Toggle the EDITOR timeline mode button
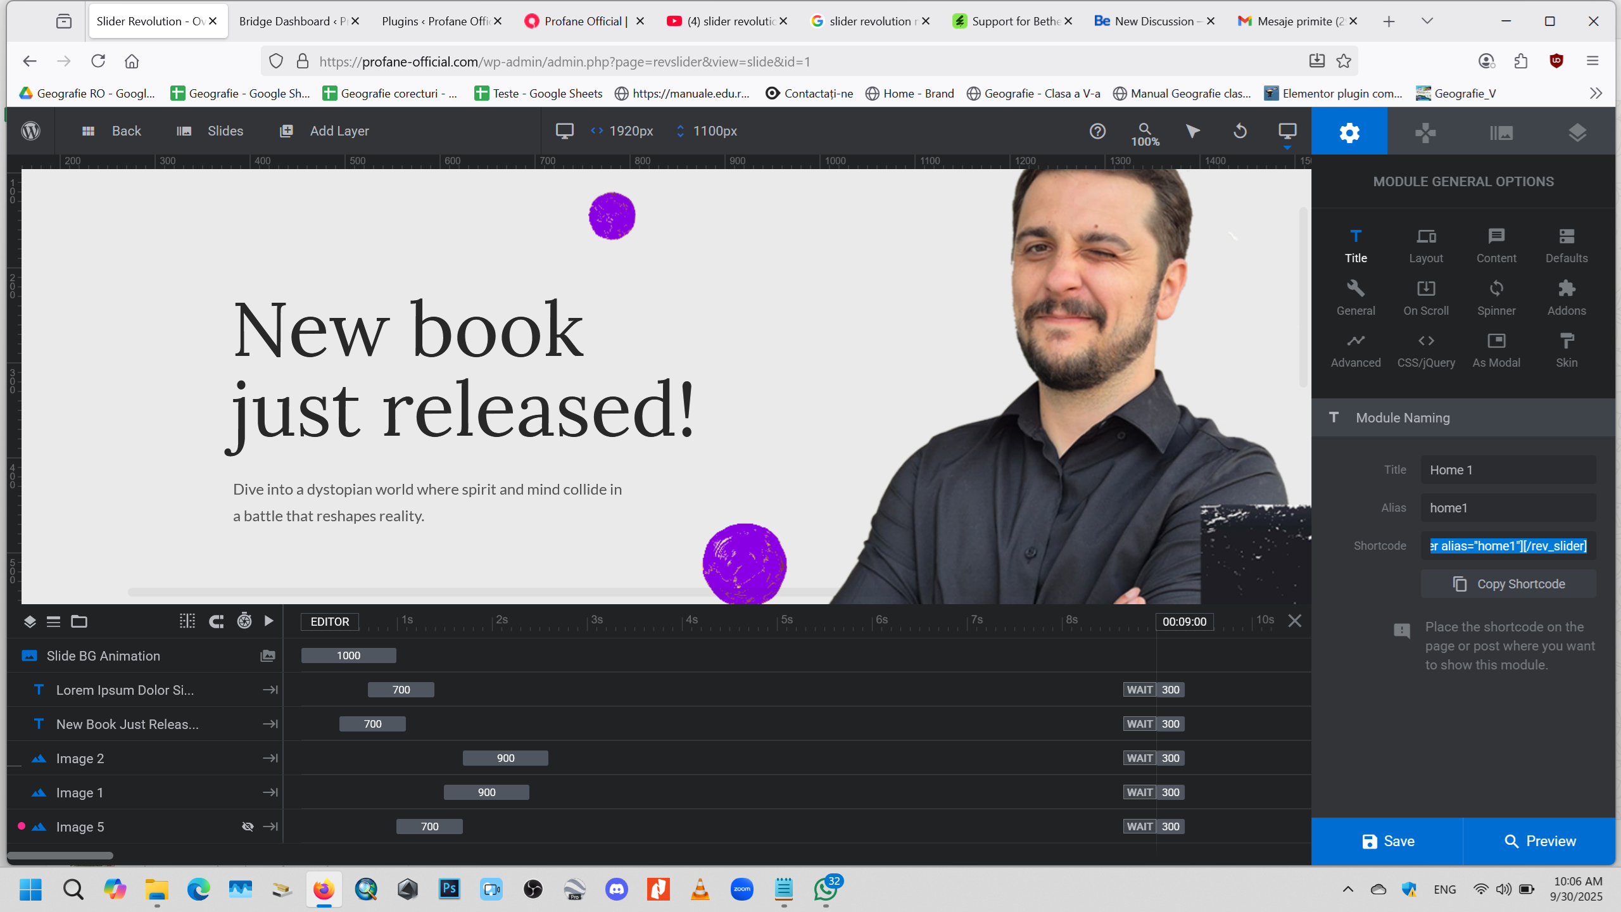 pyautogui.click(x=329, y=621)
